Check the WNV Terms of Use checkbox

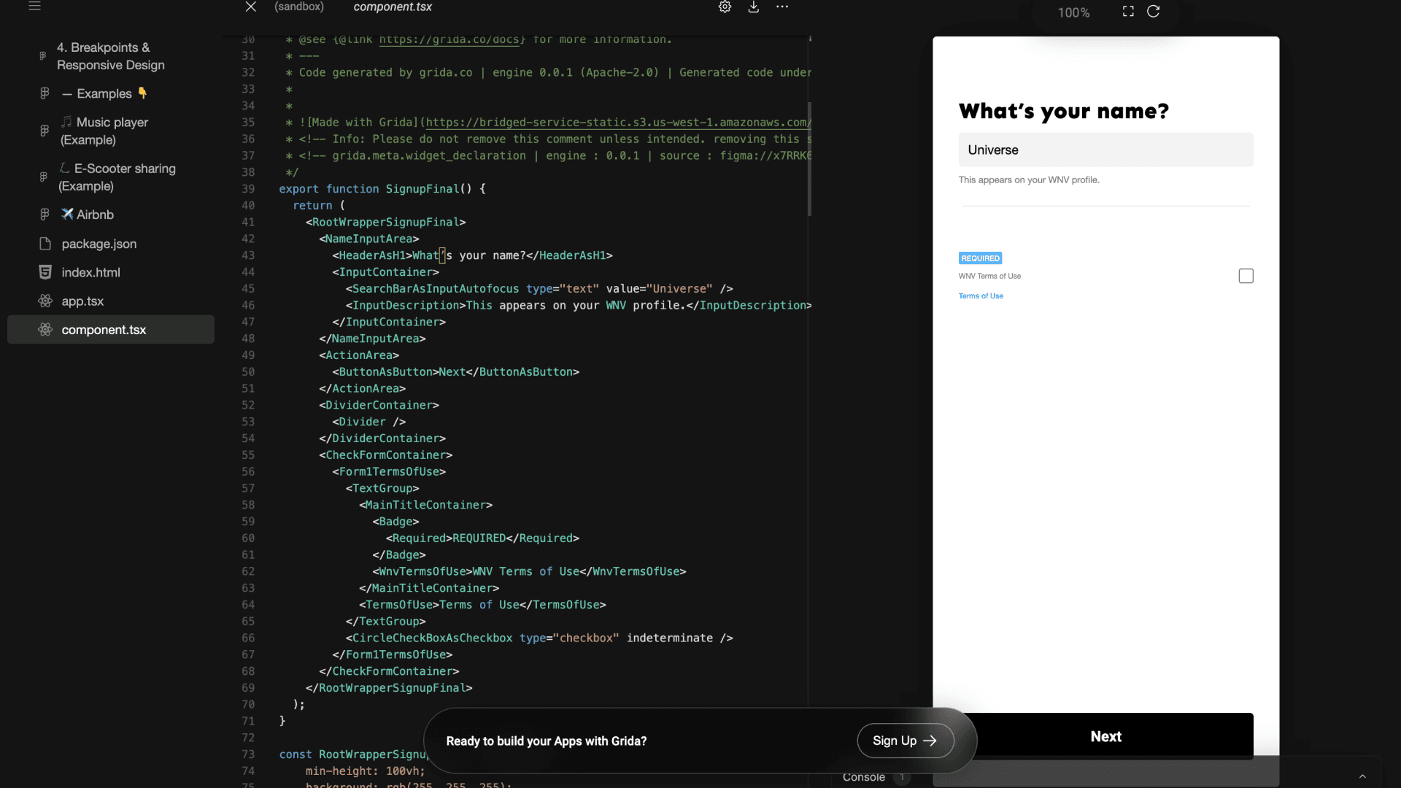(x=1246, y=276)
